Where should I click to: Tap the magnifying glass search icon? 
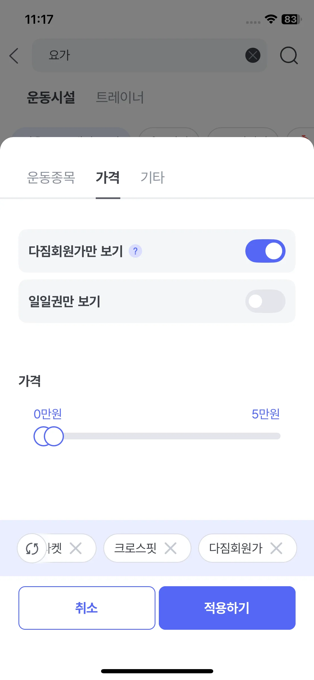tap(289, 55)
